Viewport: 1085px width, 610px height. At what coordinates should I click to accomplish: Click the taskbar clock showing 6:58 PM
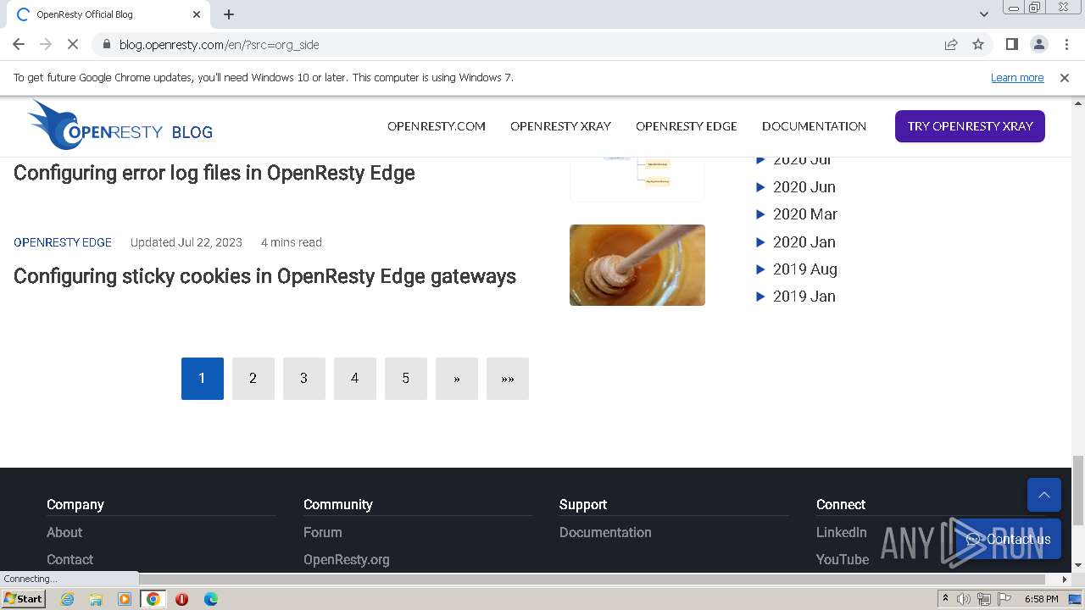pyautogui.click(x=1041, y=599)
